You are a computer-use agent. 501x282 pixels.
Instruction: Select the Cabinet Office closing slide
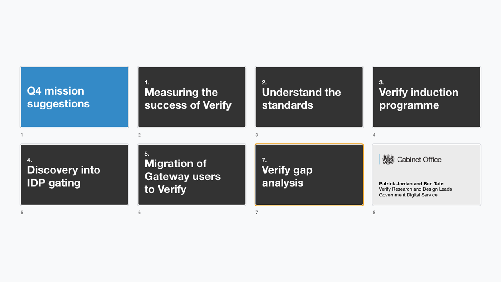pyautogui.click(x=426, y=175)
